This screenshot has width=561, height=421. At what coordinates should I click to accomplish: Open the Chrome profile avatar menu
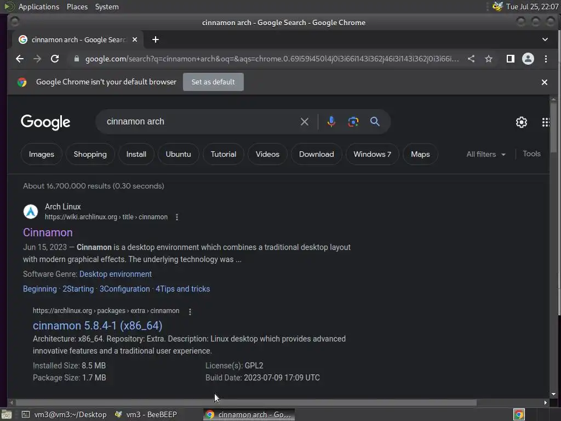(x=528, y=59)
